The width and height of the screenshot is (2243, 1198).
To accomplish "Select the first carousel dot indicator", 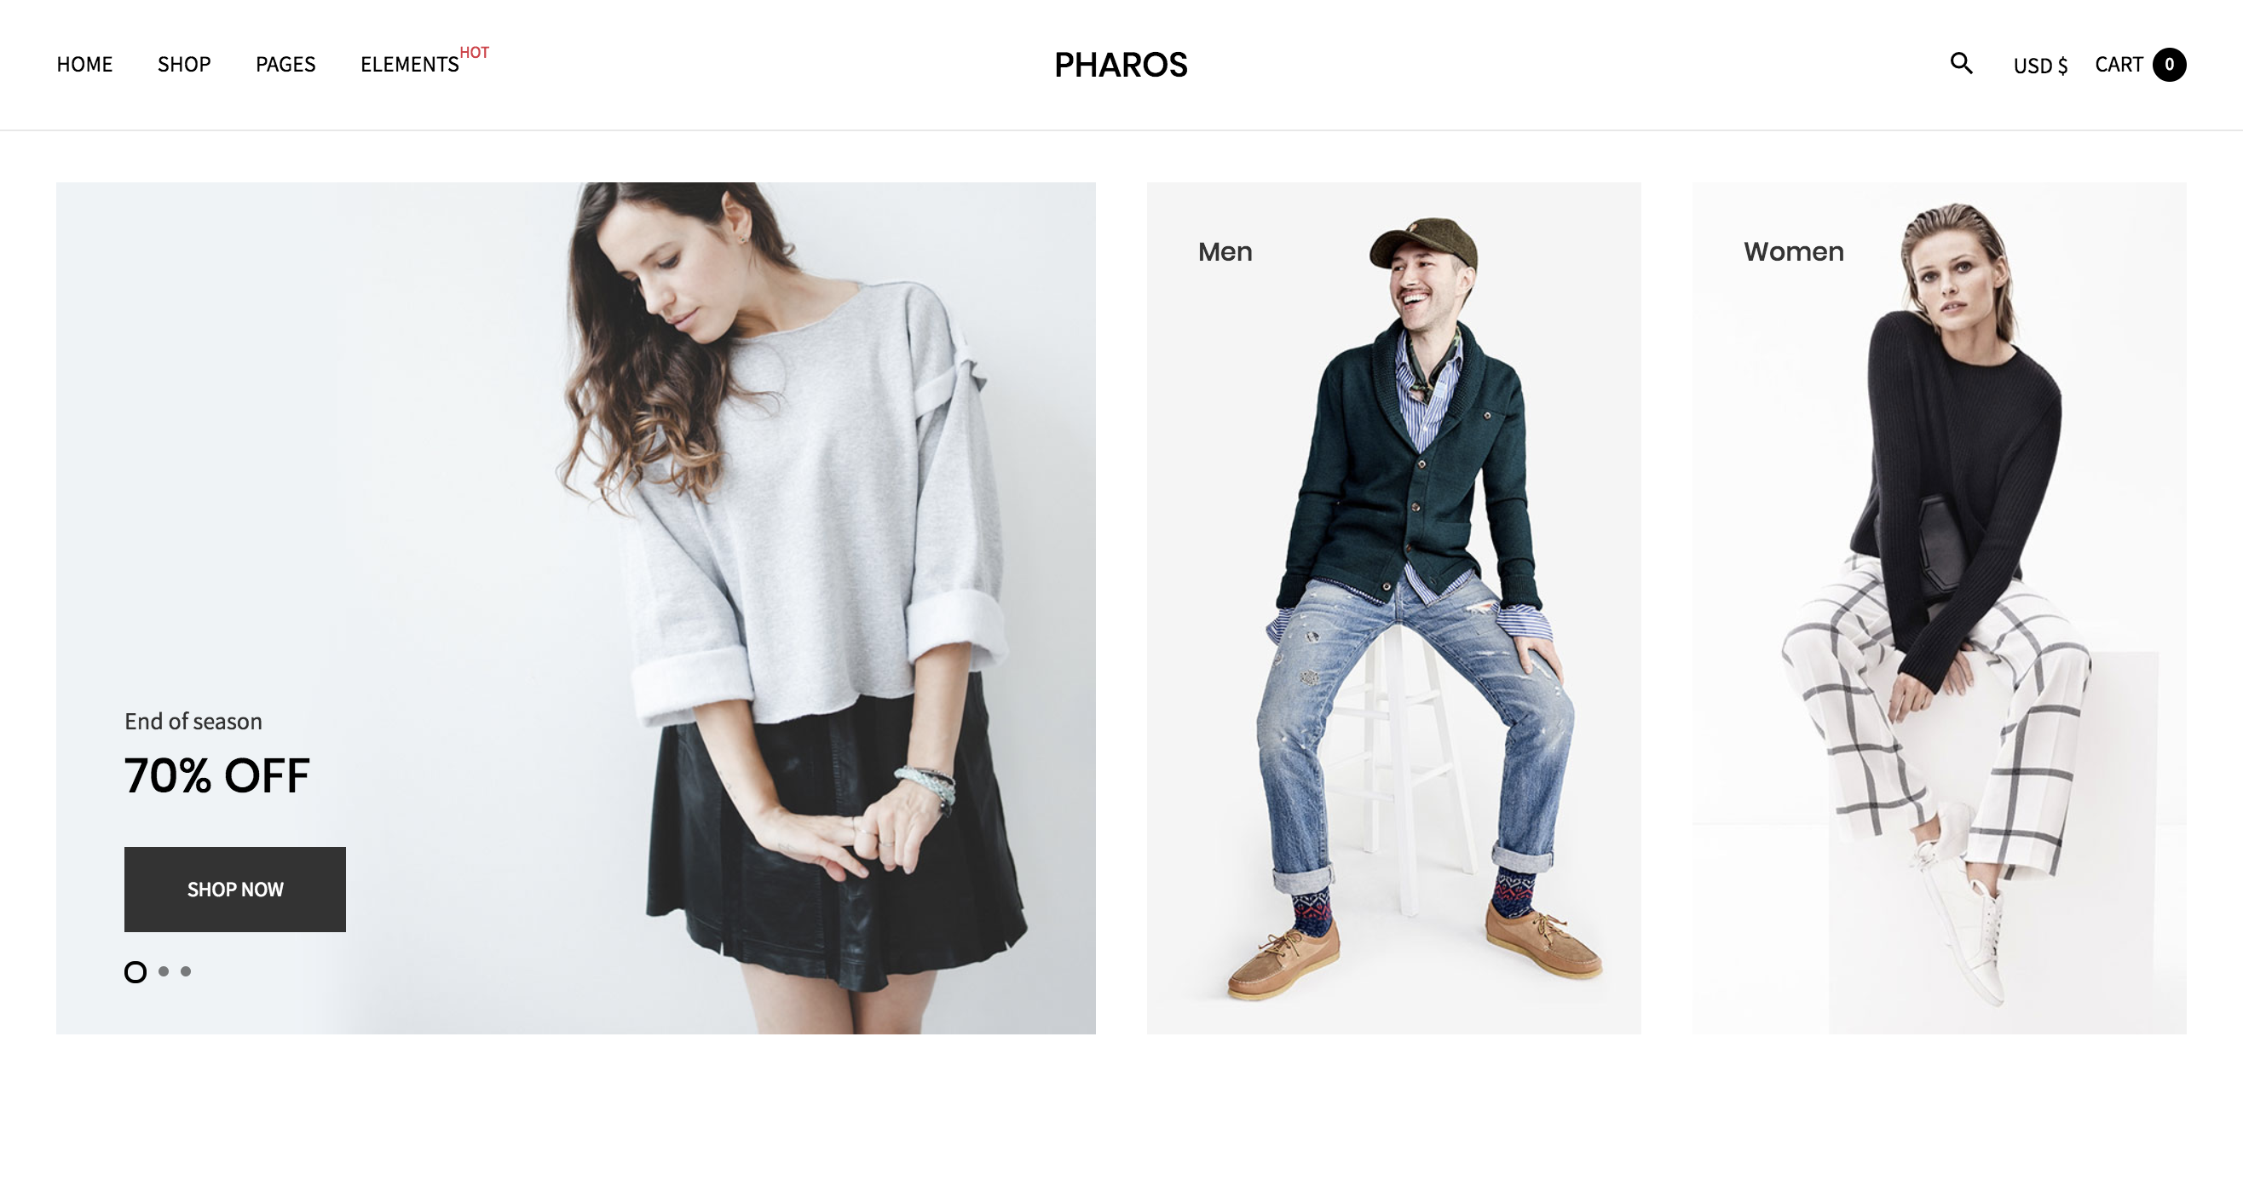I will click(x=135, y=971).
